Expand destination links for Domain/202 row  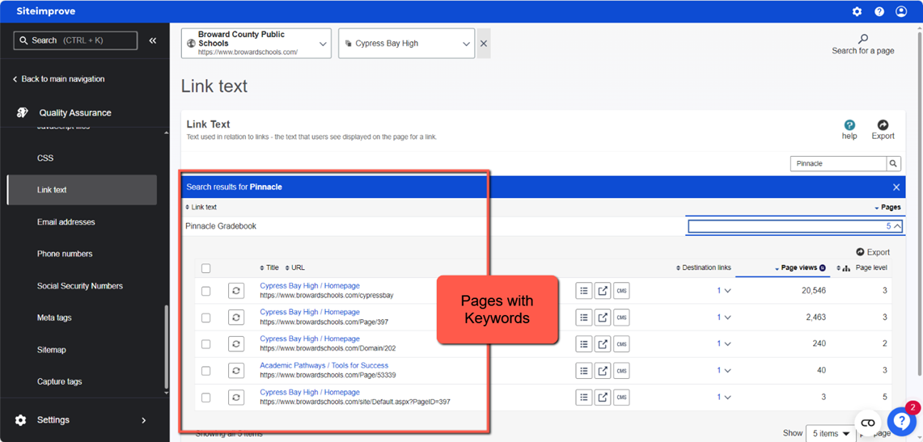(x=724, y=344)
